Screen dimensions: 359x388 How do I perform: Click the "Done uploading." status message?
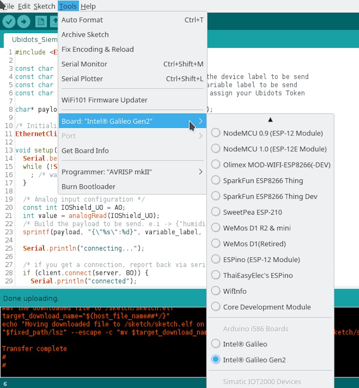point(31,298)
